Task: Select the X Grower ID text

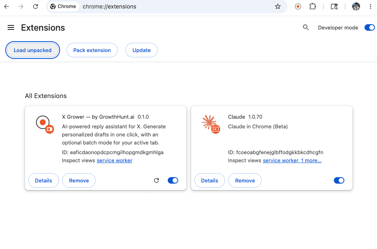Action: coord(113,152)
